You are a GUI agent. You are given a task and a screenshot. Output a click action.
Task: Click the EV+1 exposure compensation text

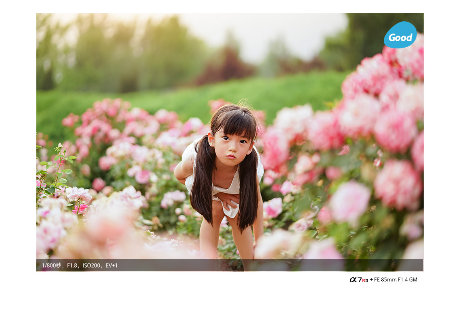click(111, 265)
